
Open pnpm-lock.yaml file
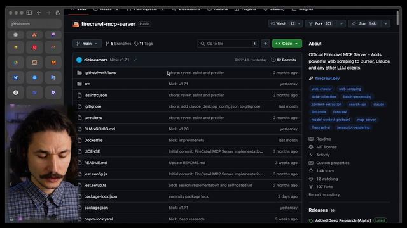coord(99,219)
